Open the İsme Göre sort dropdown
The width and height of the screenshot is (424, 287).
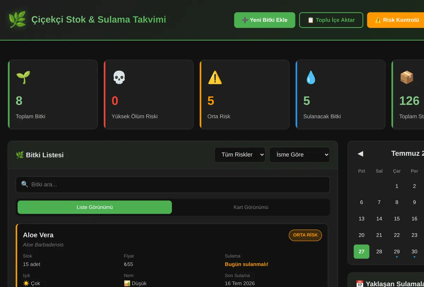click(x=300, y=155)
